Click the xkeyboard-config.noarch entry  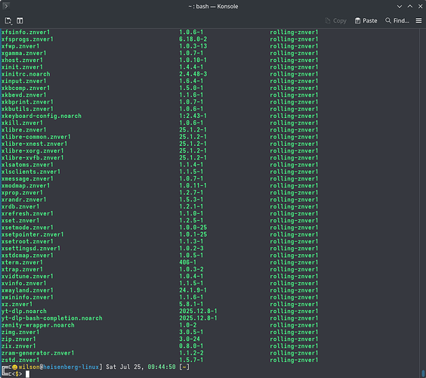coord(42,116)
